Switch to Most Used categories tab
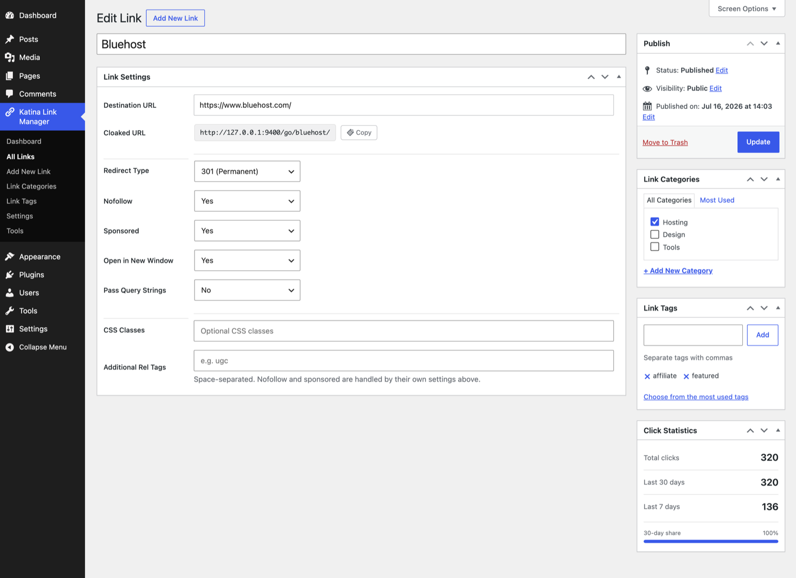Screen dimensions: 796x578 [x=717, y=200]
